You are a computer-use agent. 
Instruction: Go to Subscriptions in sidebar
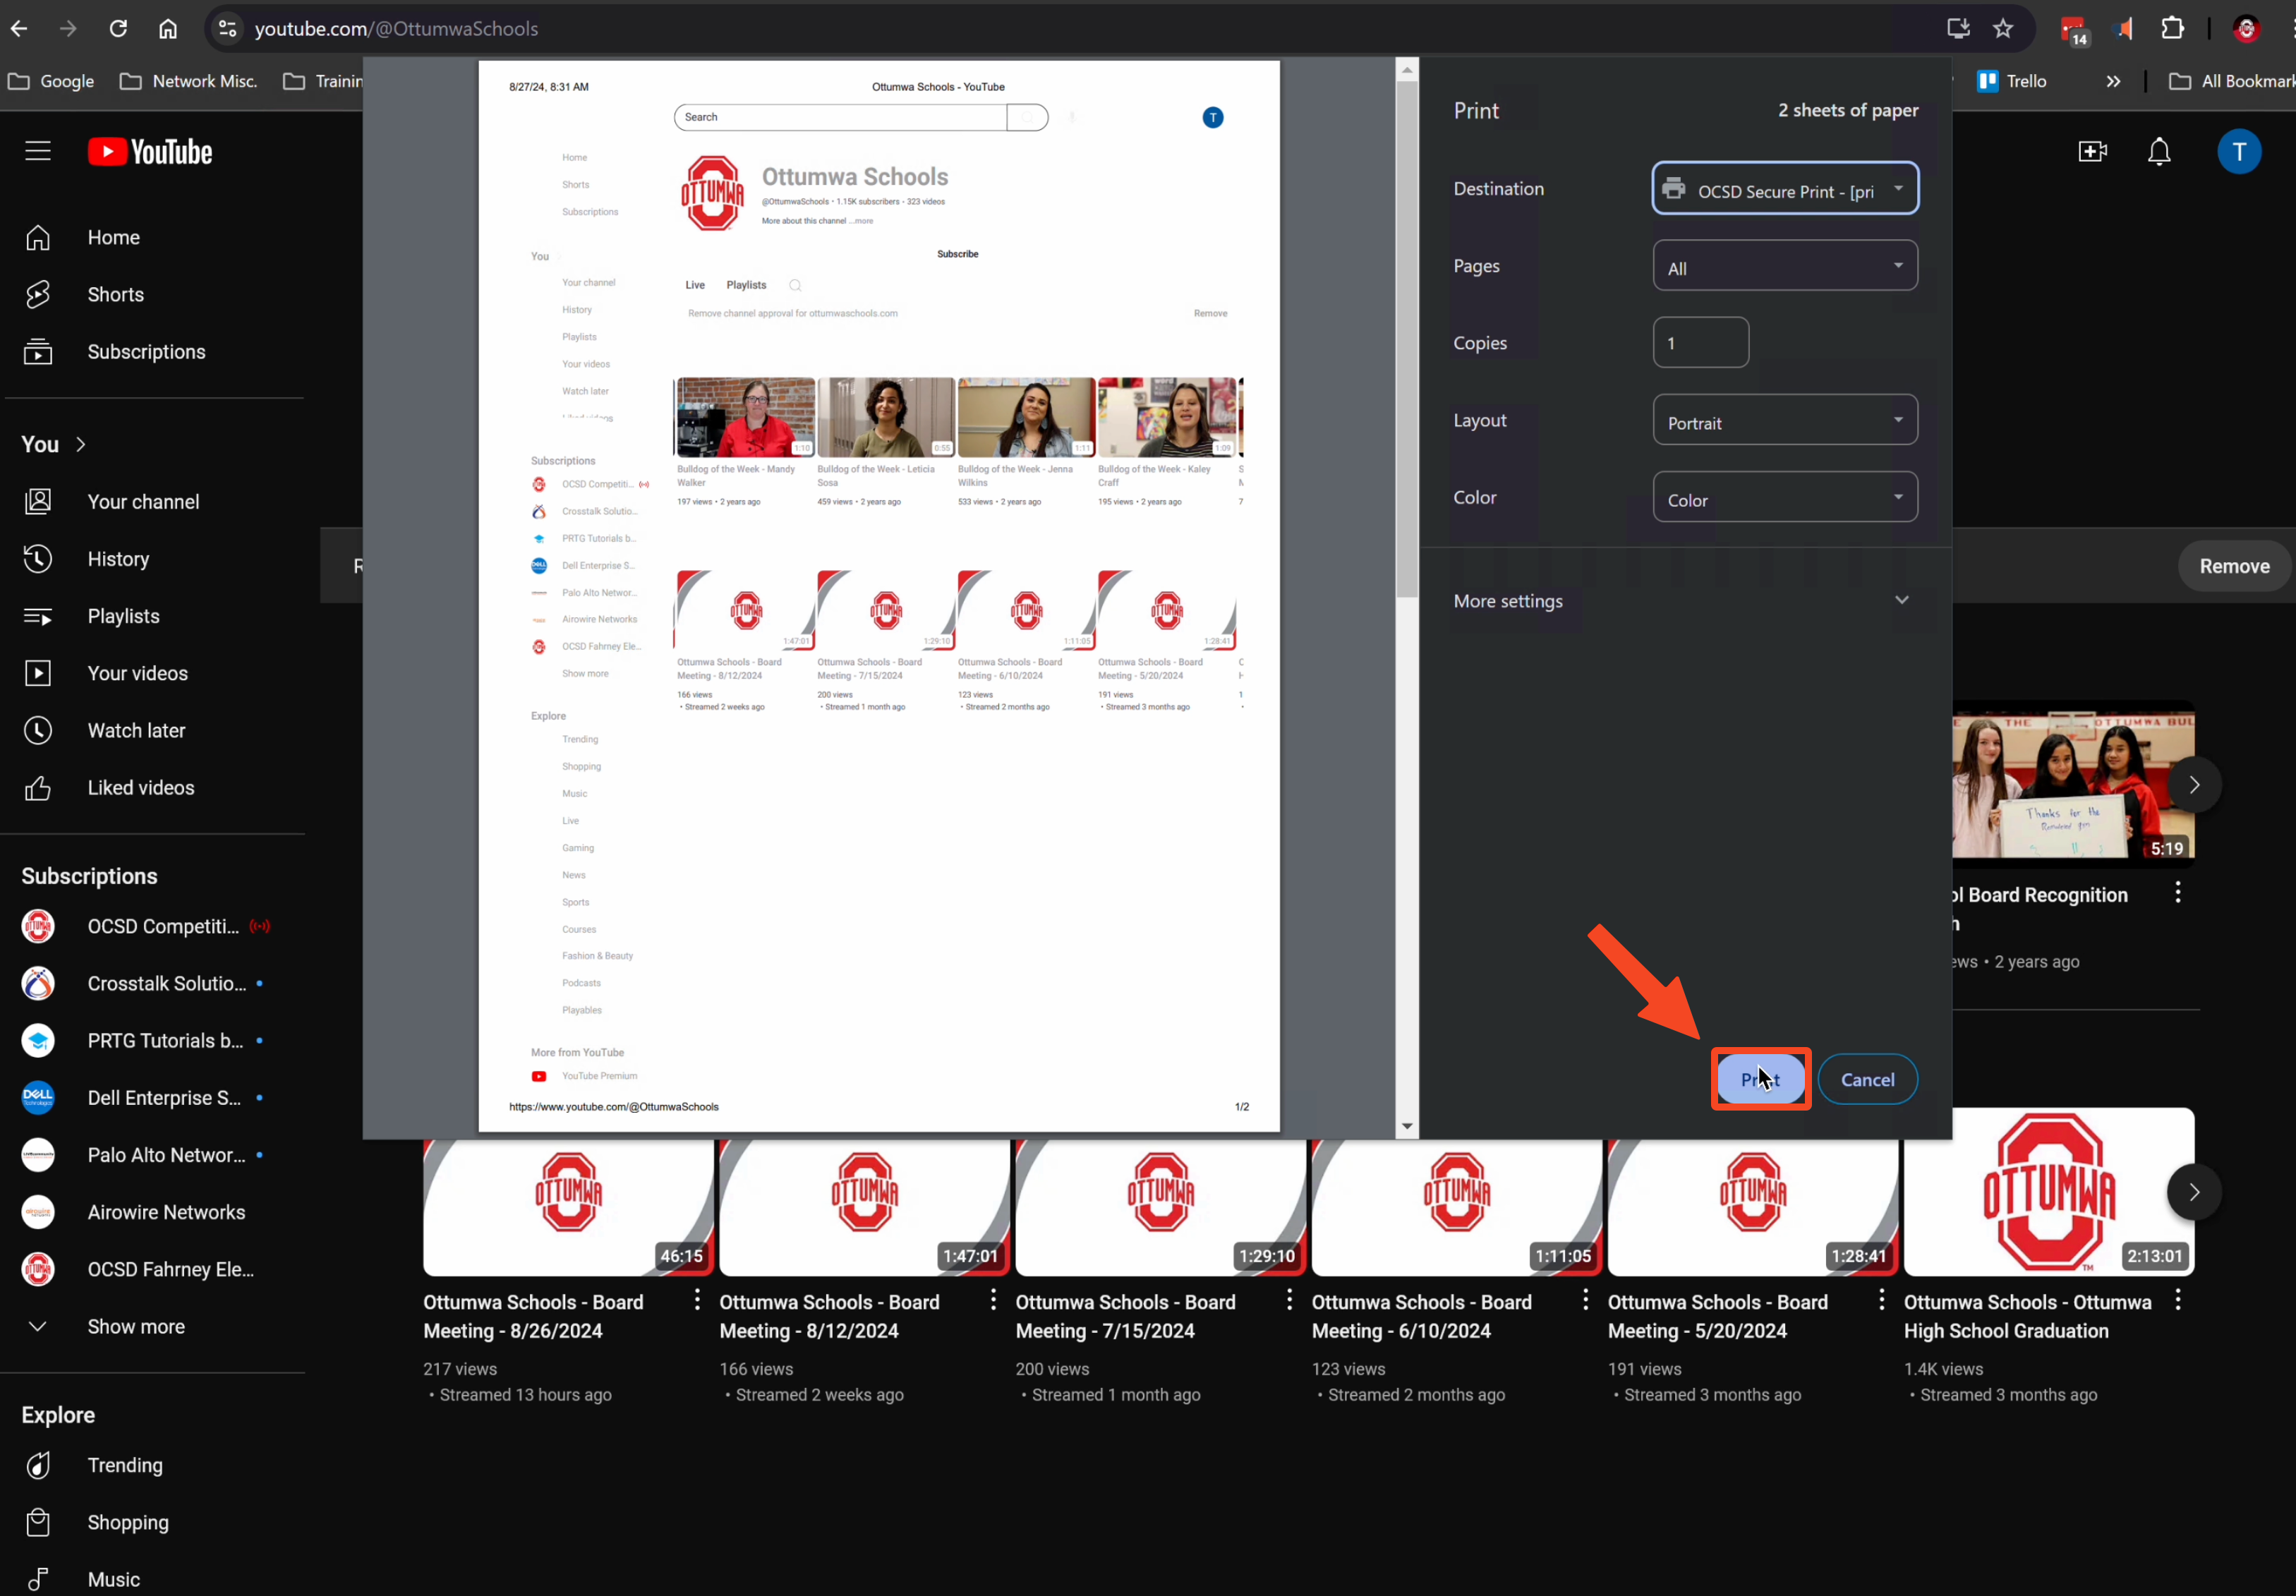tap(146, 352)
